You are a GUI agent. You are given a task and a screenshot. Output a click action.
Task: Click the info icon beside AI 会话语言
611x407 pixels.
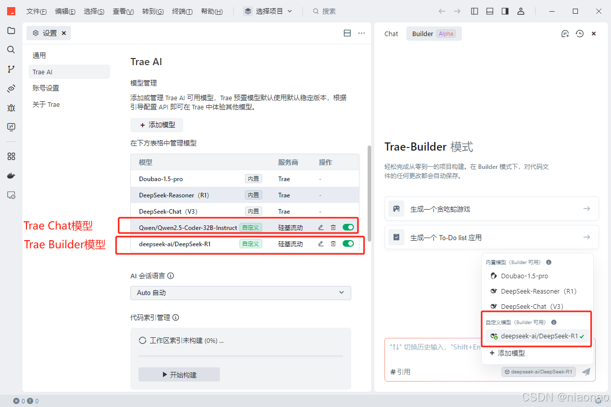point(171,276)
